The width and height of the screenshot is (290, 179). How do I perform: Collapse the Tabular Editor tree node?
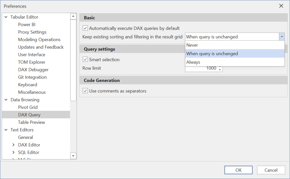[6, 17]
